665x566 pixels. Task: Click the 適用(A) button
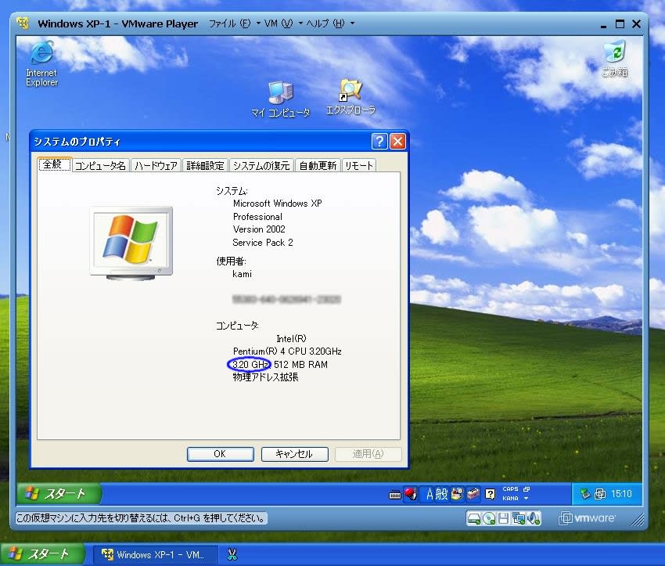[x=368, y=454]
